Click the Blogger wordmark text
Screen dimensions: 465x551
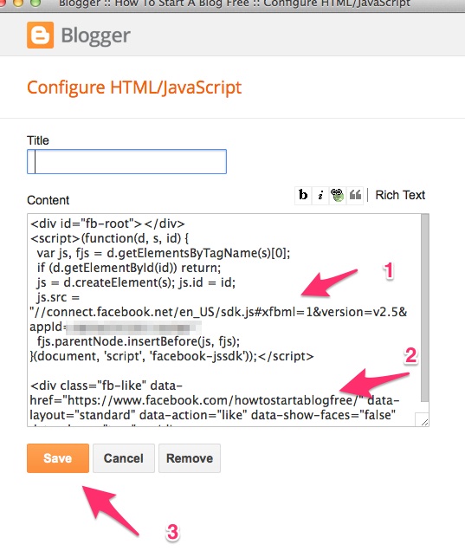click(x=96, y=36)
